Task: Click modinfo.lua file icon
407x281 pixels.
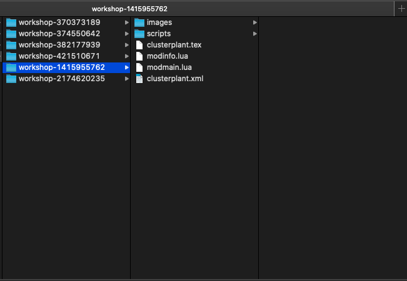Action: [139, 56]
